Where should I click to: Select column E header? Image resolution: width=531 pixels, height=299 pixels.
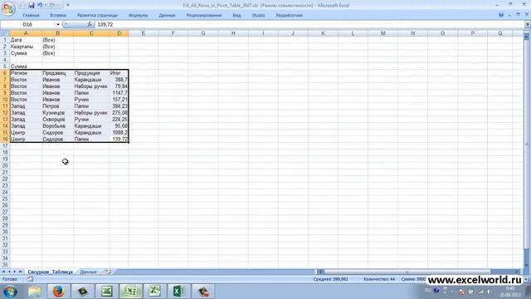pos(144,33)
